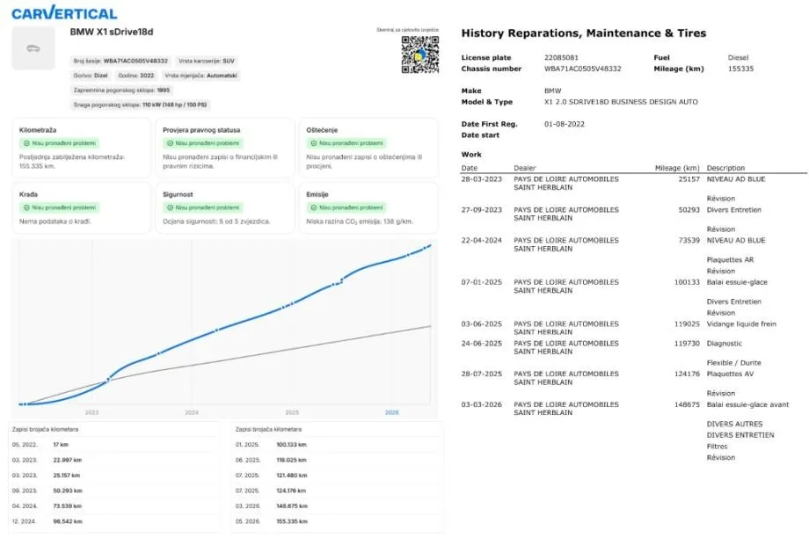The height and width of the screenshot is (538, 809).
Task: Click the description Diagnostic
Action: (725, 344)
